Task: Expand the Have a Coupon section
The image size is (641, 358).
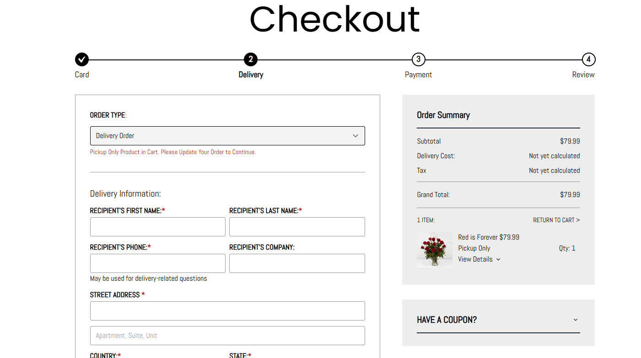Action: coord(498,320)
